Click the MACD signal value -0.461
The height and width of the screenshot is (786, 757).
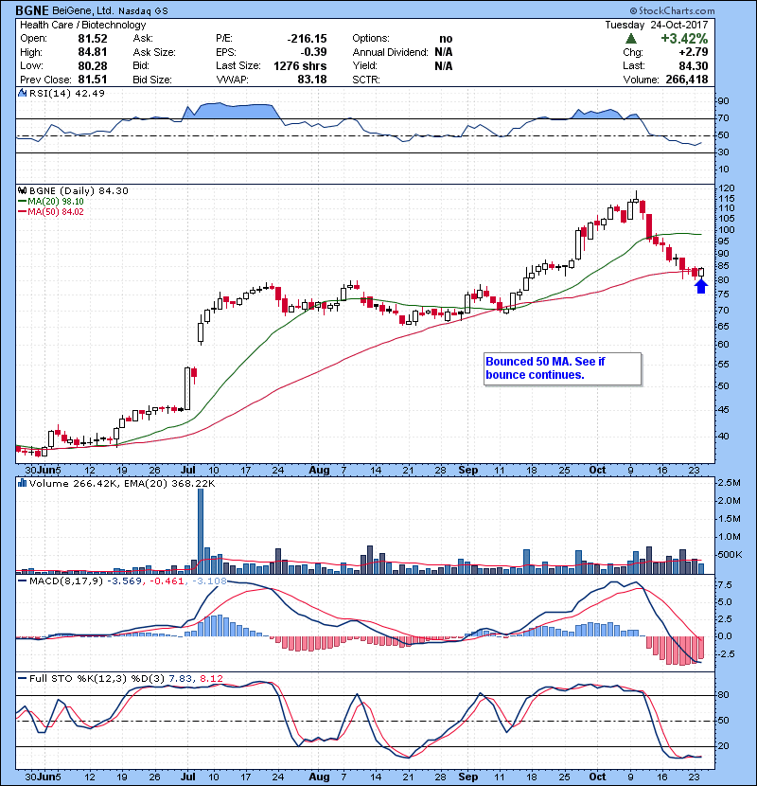[x=166, y=581]
